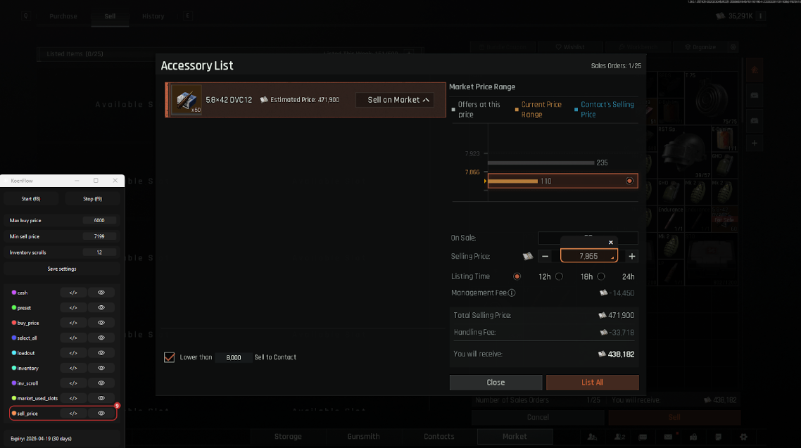Click the Max buy price input field
The image size is (801, 448).
coord(99,220)
